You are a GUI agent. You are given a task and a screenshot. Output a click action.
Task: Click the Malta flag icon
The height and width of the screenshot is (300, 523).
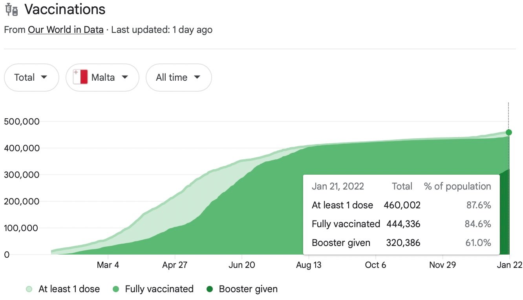[80, 78]
